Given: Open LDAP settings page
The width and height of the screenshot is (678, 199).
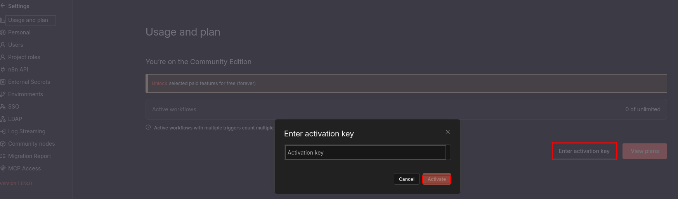Looking at the screenshot, I should tap(15, 119).
